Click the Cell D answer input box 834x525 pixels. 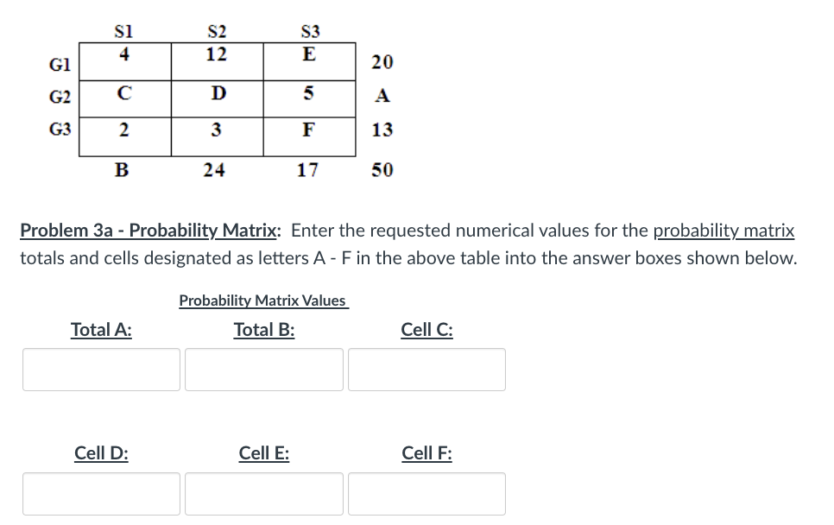pyautogui.click(x=101, y=493)
